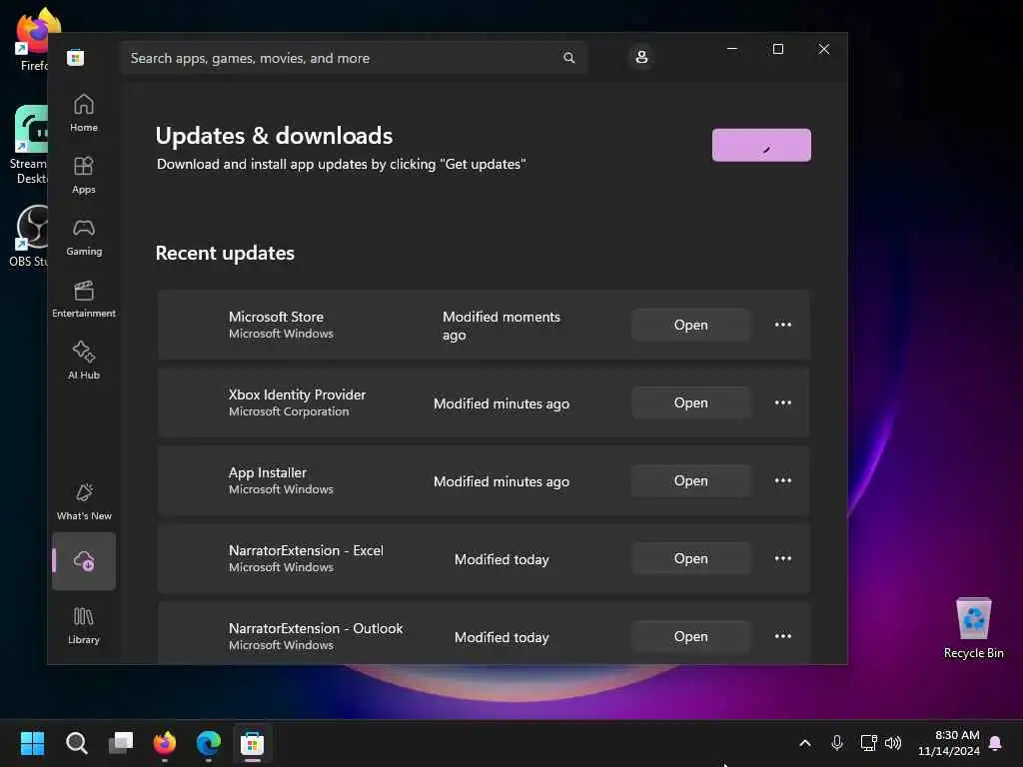Select the Streamlabs Desktop shortcut
The image size is (1023, 767).
[27, 145]
